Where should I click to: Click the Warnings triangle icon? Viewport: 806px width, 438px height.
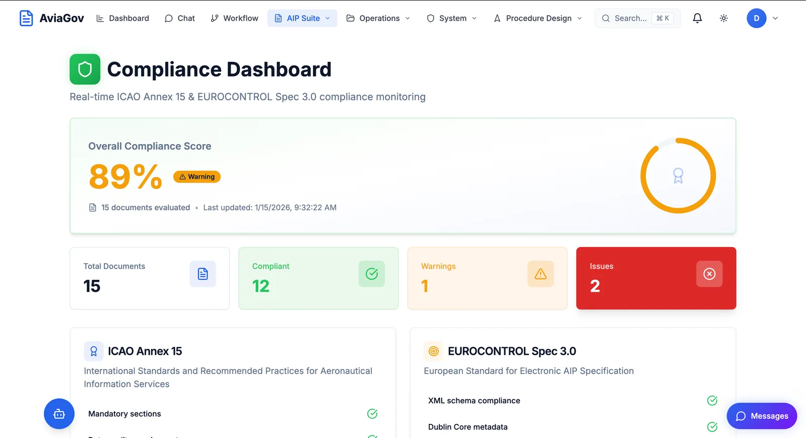540,274
